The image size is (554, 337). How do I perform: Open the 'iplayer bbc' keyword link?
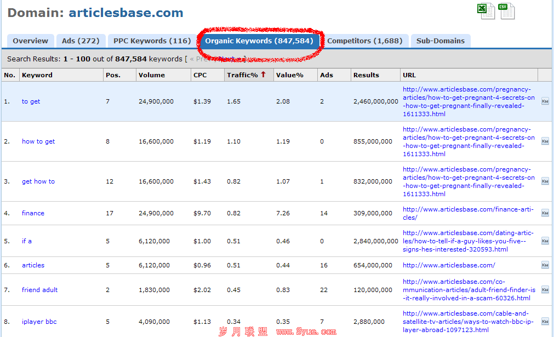pos(39,322)
